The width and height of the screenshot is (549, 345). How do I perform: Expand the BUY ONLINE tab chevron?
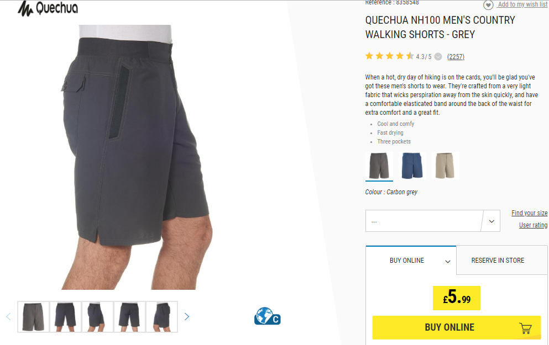point(447,262)
